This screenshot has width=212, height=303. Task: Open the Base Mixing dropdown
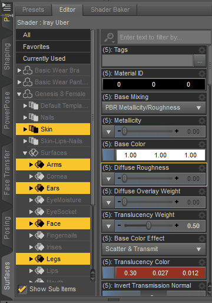(154, 108)
